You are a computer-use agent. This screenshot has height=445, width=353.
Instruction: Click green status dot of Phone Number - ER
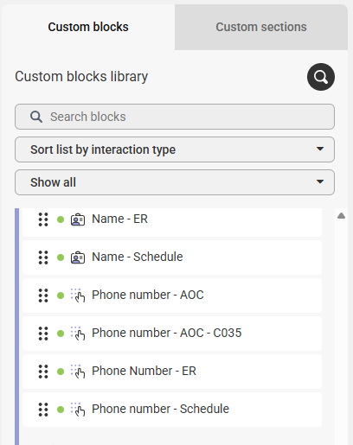click(x=61, y=372)
